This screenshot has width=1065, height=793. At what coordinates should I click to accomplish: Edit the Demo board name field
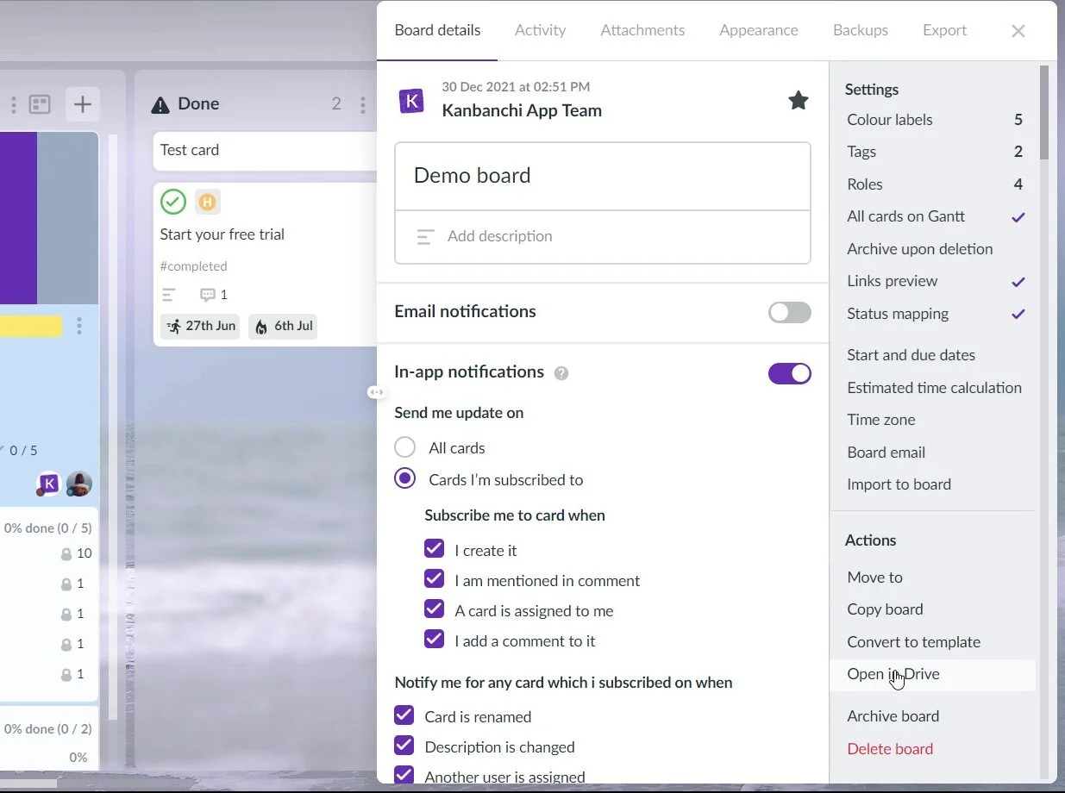coord(603,176)
